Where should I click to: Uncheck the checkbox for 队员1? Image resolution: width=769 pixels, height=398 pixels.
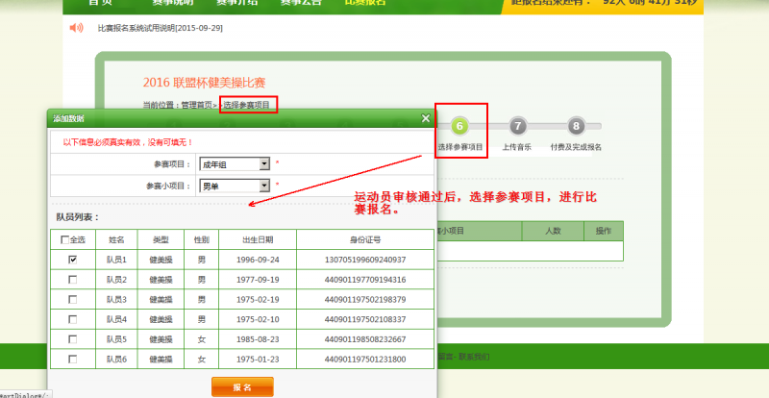73,260
